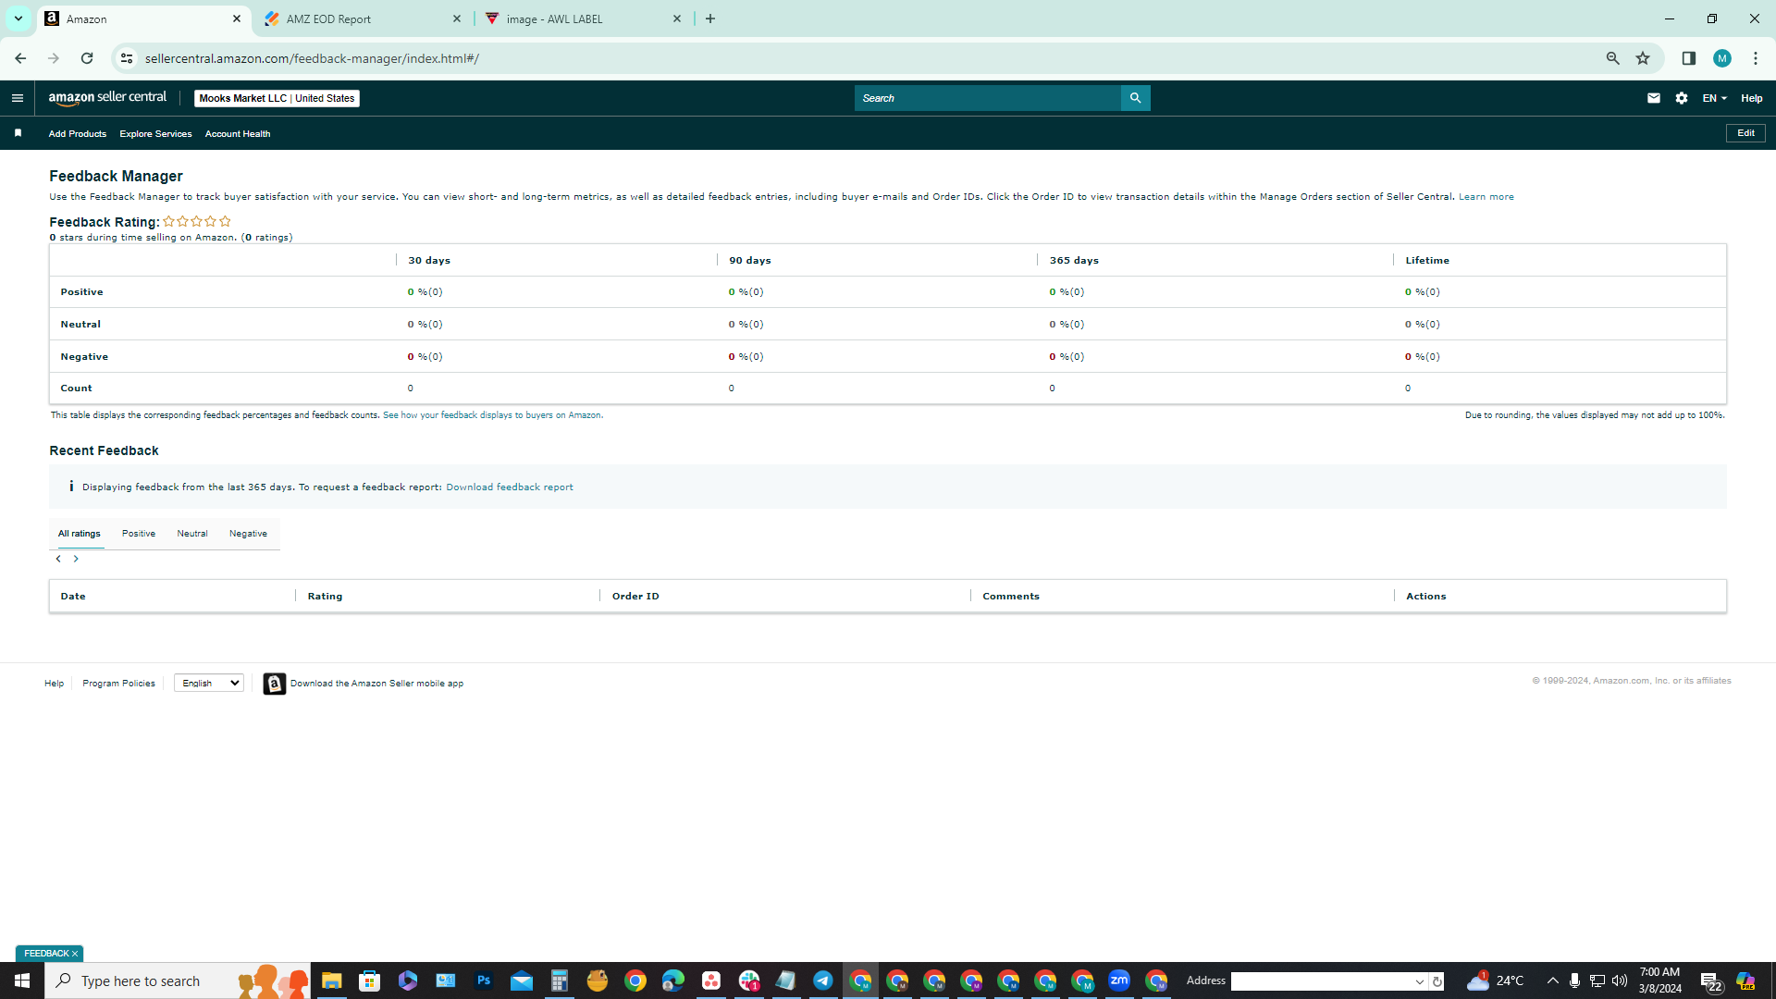Open Microsoft Store from the taskbar
This screenshot has height=999, width=1776.
370,980
